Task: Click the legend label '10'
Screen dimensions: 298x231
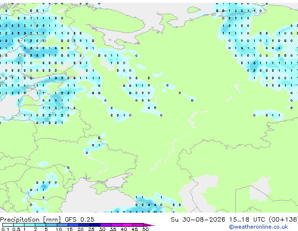Action: pos(59,229)
